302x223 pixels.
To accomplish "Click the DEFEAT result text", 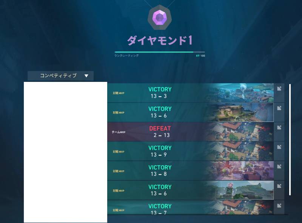I will click(160, 128).
